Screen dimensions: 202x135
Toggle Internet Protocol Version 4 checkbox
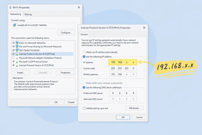click(x=13, y=54)
